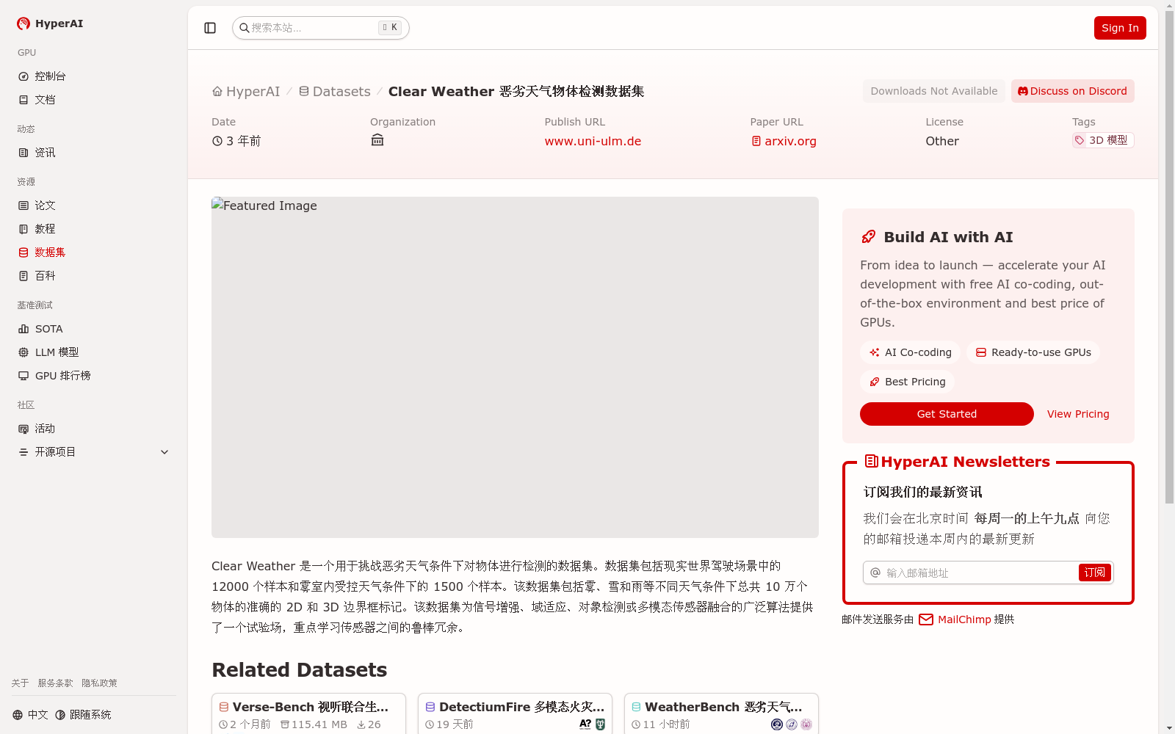Click the rocket icon beside Build AI with AI
Image resolution: width=1175 pixels, height=734 pixels.
(x=868, y=236)
